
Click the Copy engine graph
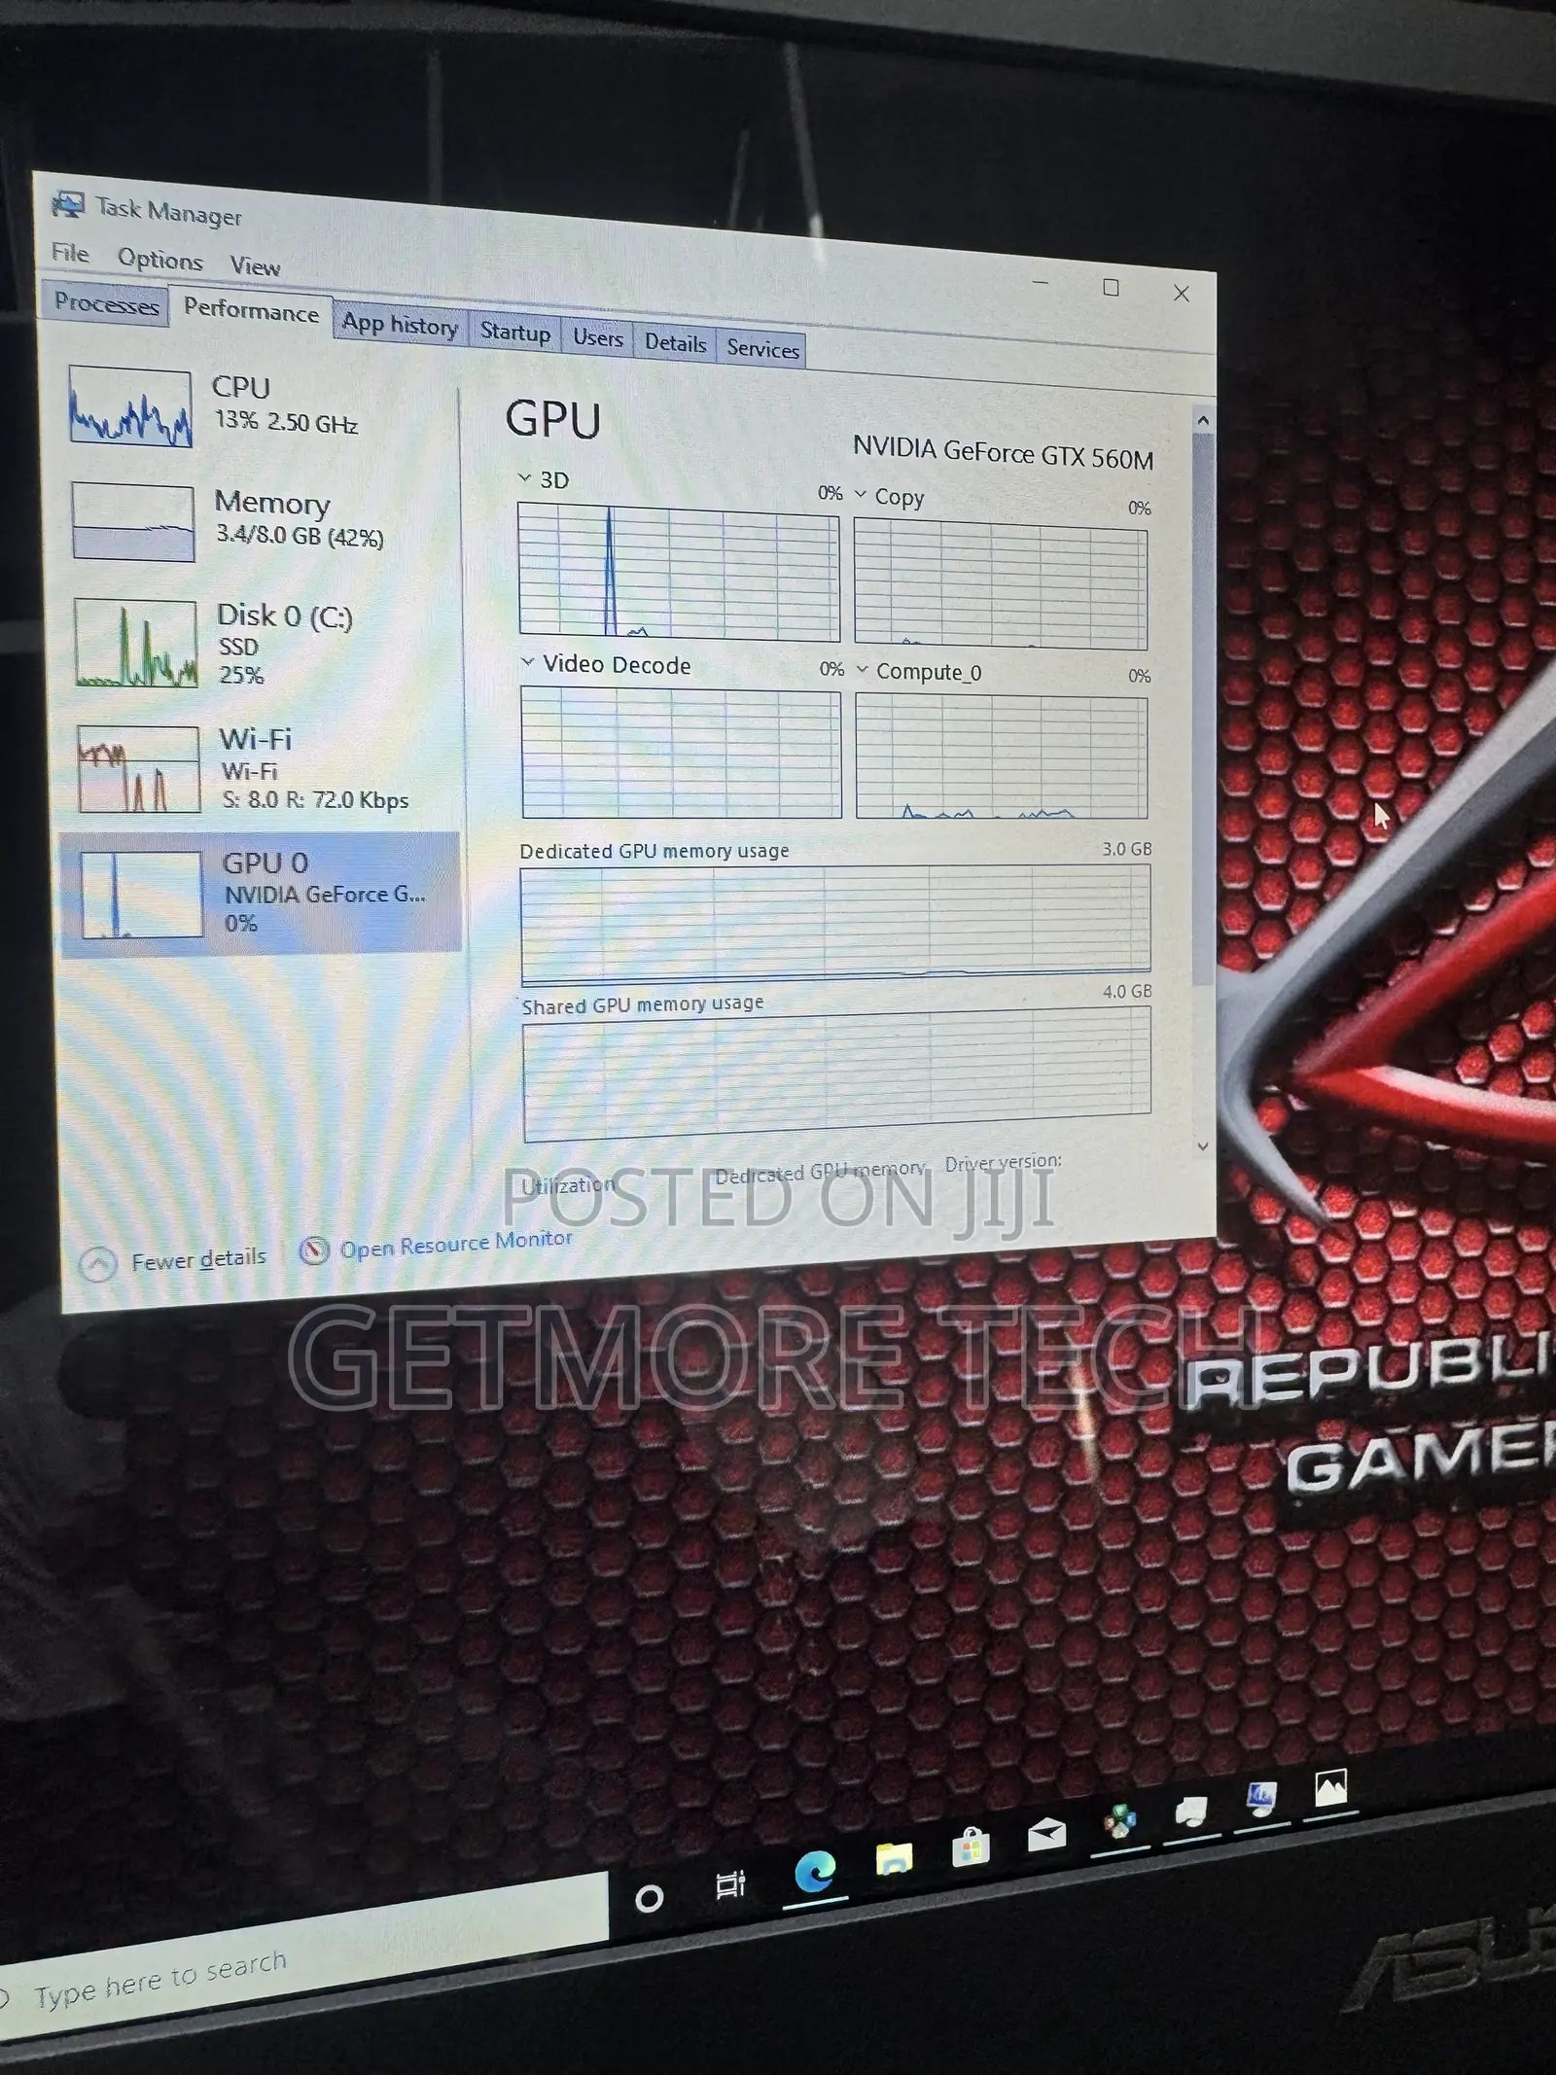tap(1001, 584)
